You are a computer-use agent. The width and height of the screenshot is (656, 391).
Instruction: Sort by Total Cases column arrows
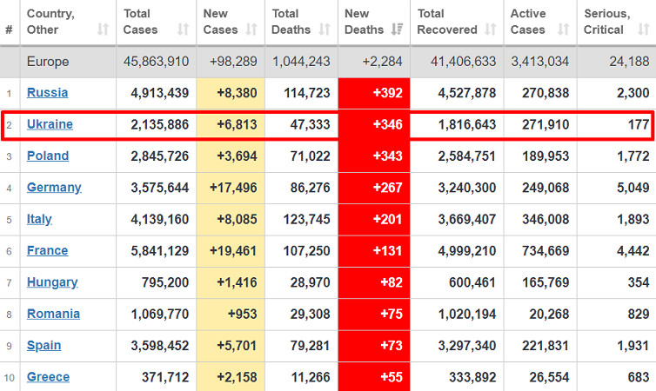(x=183, y=30)
